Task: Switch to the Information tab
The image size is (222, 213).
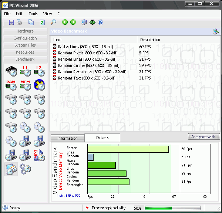Action: tap(68, 138)
